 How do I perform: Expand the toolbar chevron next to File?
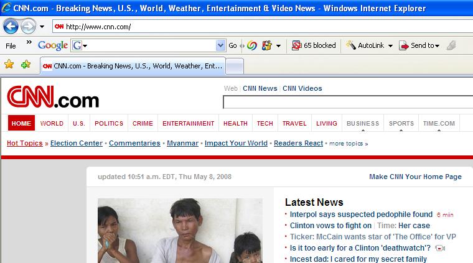click(28, 44)
